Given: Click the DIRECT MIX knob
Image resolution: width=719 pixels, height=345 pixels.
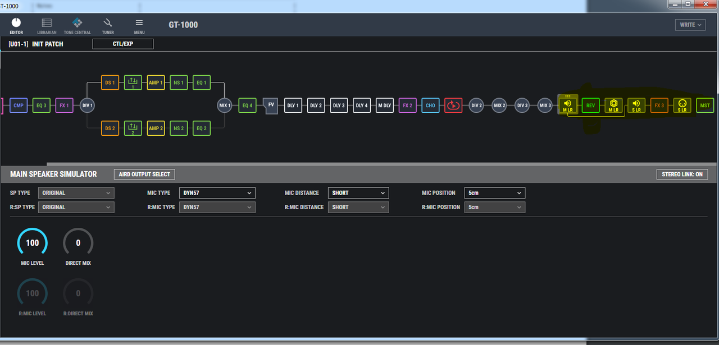Looking at the screenshot, I should (78, 243).
